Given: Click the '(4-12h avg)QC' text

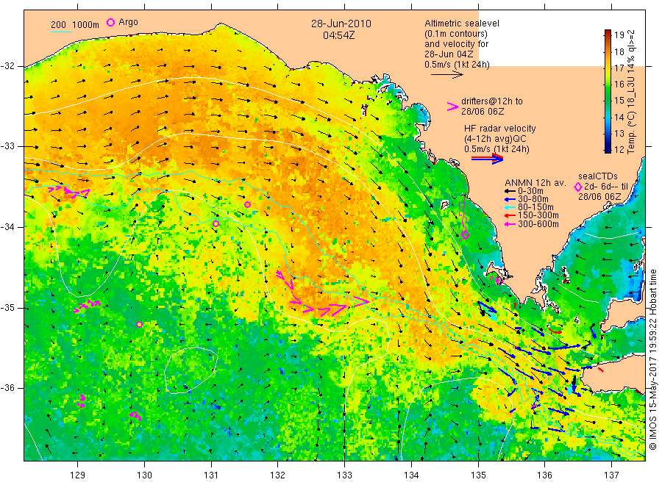Looking at the screenshot, I should (x=495, y=139).
